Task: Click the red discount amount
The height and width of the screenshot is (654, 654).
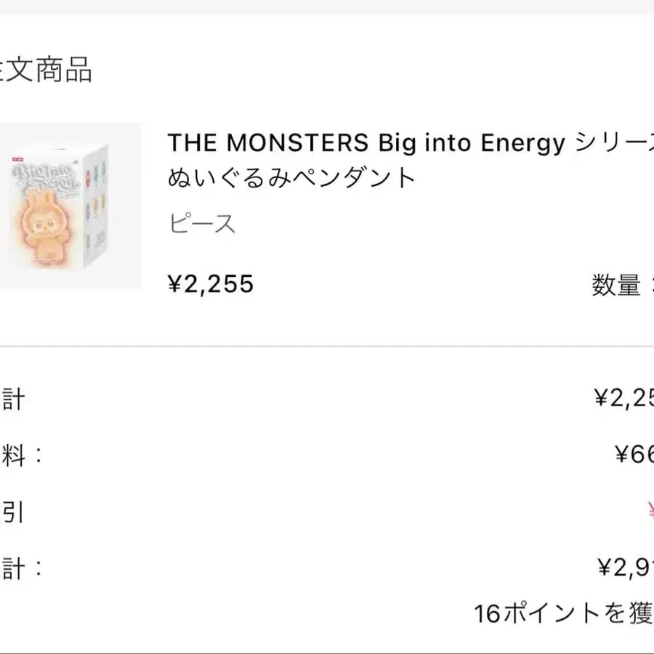Action: (x=650, y=513)
